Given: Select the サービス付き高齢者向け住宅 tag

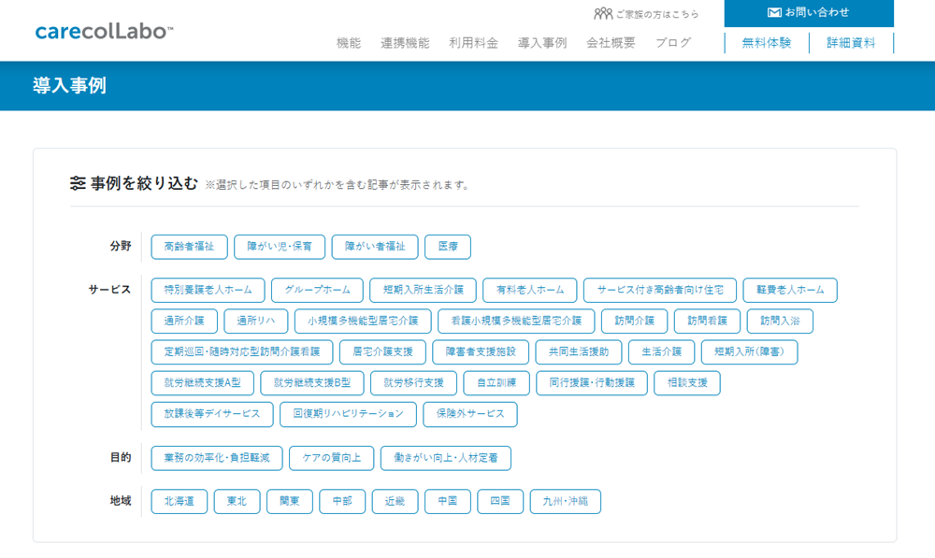Looking at the screenshot, I should [660, 291].
